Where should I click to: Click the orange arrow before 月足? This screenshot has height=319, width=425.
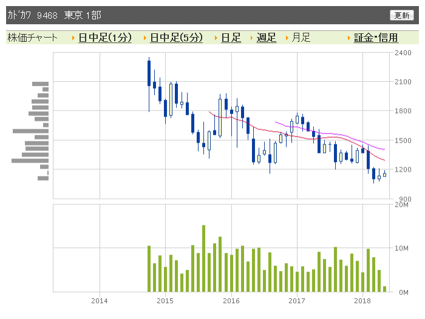click(287, 38)
